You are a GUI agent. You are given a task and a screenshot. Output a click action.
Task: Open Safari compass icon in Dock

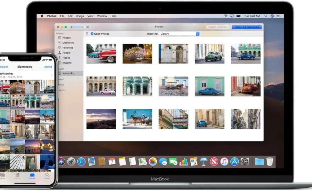81,162
